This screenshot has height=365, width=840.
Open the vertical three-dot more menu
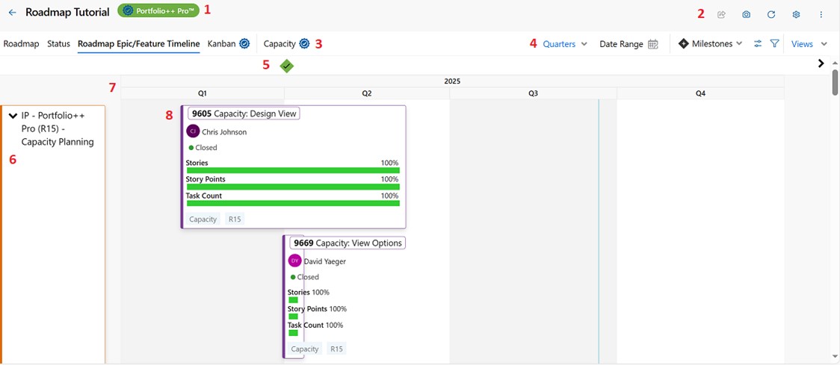tap(821, 15)
